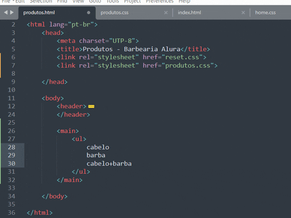Viewport: 291px width, 218px height.
Task: Place cursor on closing main tag
Action: [70, 180]
